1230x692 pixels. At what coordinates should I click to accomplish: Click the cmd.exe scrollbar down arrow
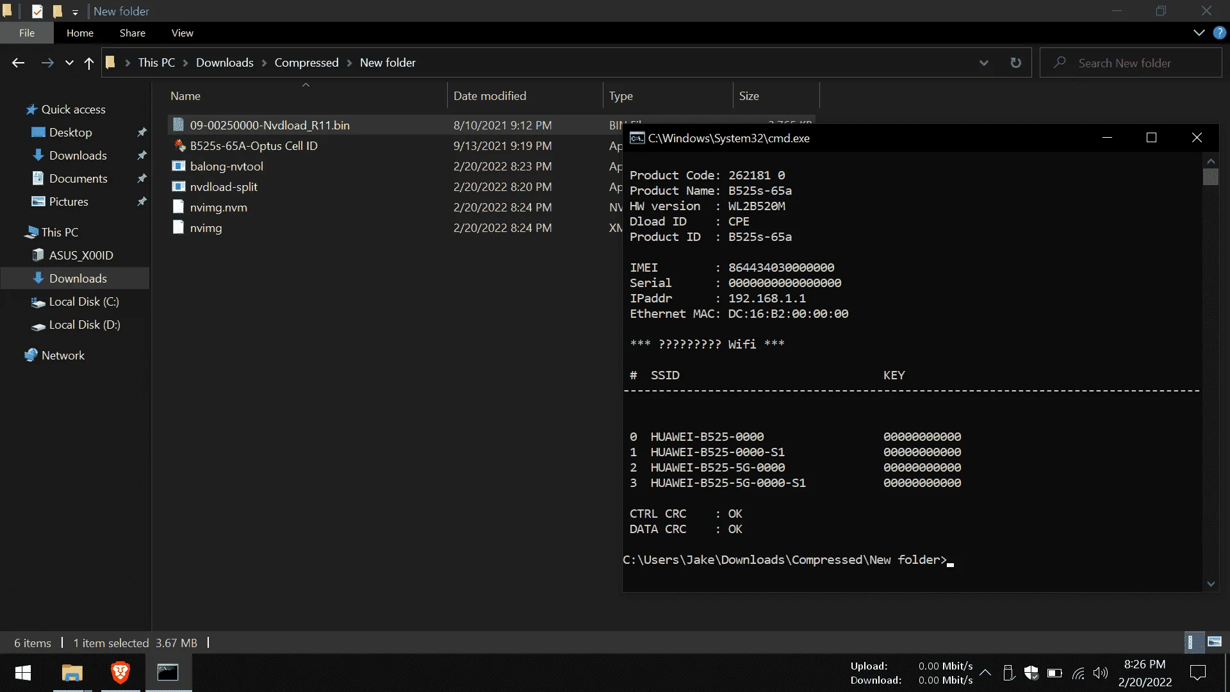coord(1211,584)
